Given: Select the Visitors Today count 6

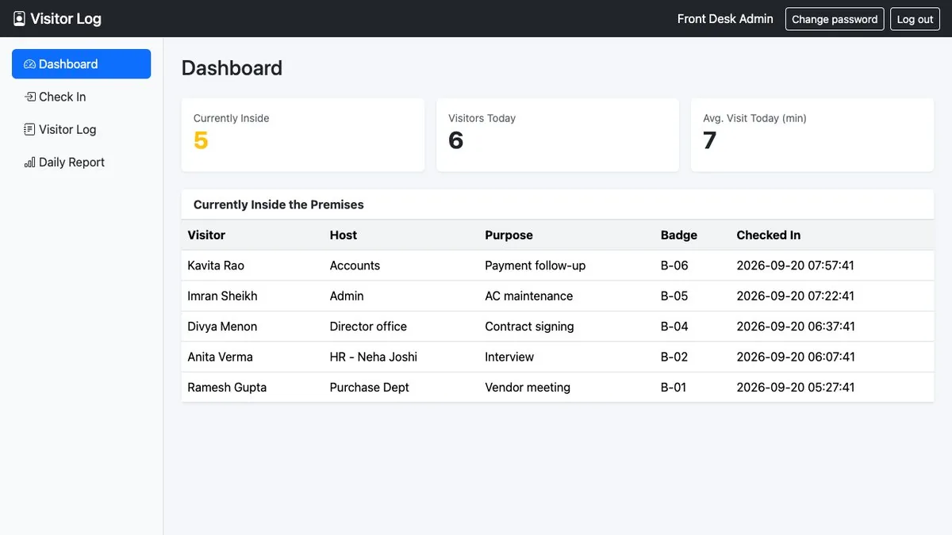Looking at the screenshot, I should [455, 140].
